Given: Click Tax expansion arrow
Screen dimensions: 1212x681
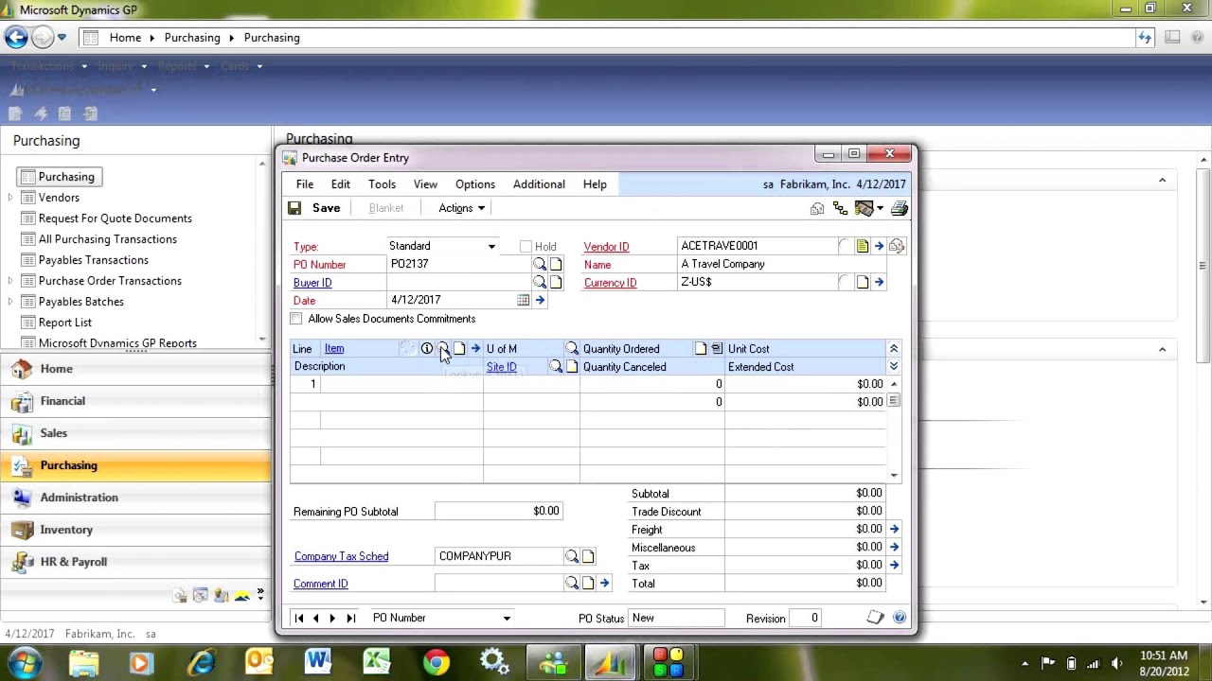Looking at the screenshot, I should [x=894, y=566].
